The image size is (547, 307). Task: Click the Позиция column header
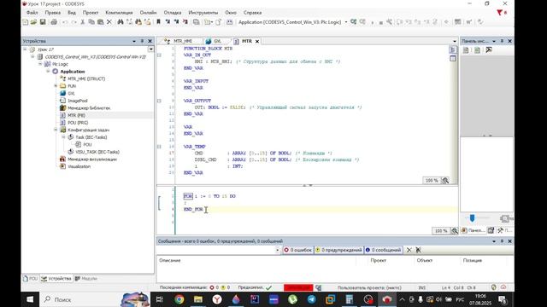(x=473, y=260)
